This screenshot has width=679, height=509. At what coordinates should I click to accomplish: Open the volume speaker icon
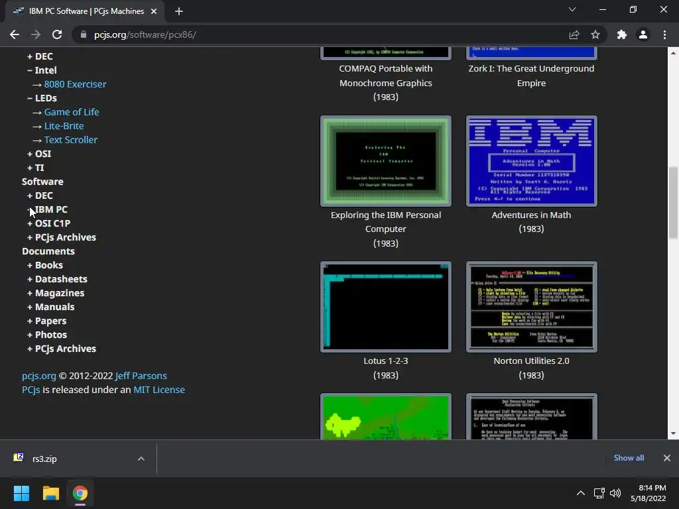click(615, 493)
